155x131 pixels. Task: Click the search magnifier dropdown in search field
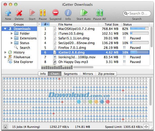point(126,13)
